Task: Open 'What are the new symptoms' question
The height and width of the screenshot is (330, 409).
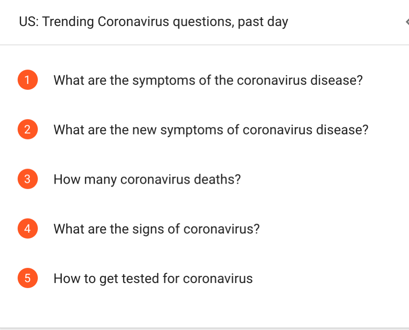Action: click(211, 130)
